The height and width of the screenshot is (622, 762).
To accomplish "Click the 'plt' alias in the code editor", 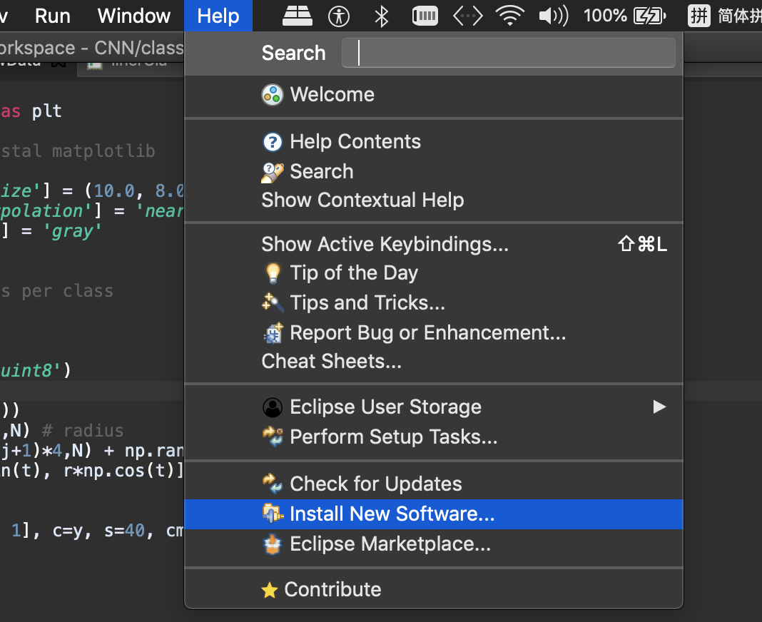I will coord(46,111).
